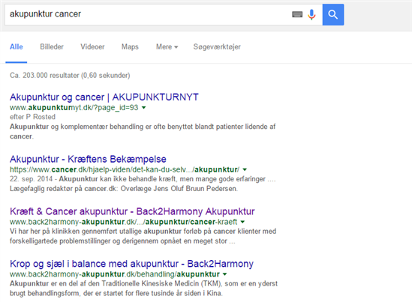Open Søgeværktøjer search tools
Viewport: 412px width, 302px height.
tap(217, 46)
